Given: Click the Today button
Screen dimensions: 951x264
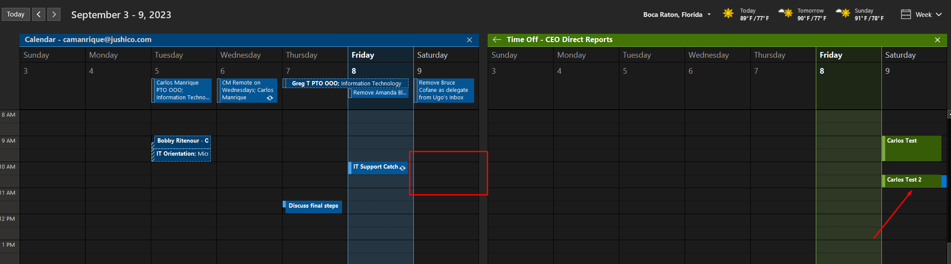Looking at the screenshot, I should (16, 14).
